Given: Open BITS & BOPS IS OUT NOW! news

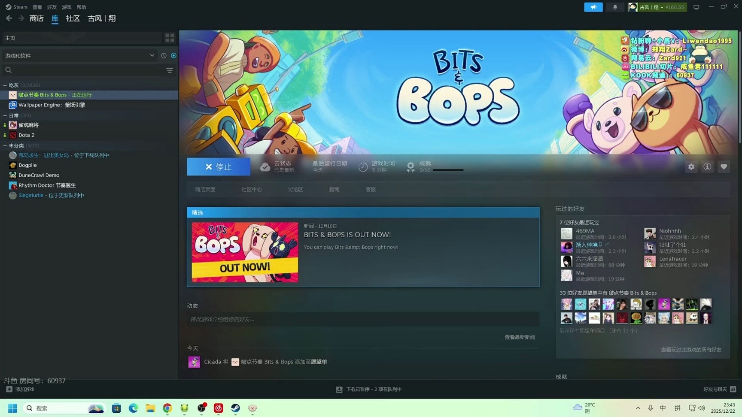Looking at the screenshot, I should coord(347,235).
